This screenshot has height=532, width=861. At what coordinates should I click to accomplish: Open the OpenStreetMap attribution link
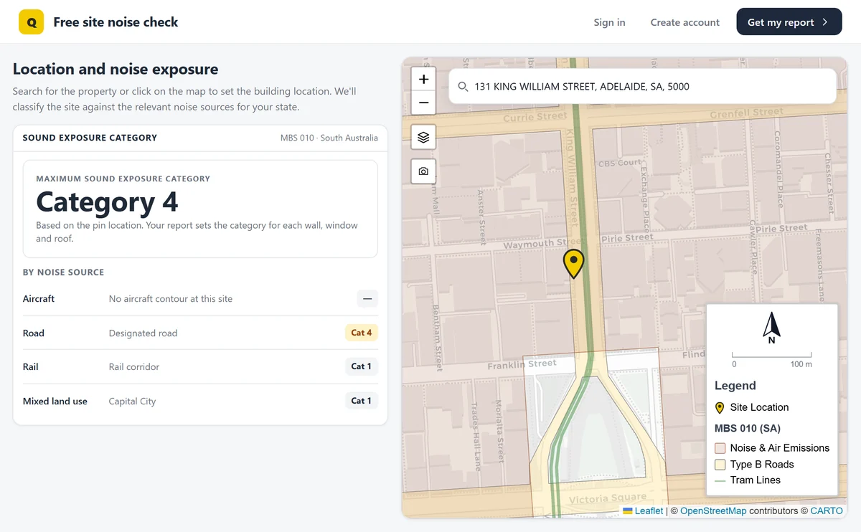tap(713, 510)
